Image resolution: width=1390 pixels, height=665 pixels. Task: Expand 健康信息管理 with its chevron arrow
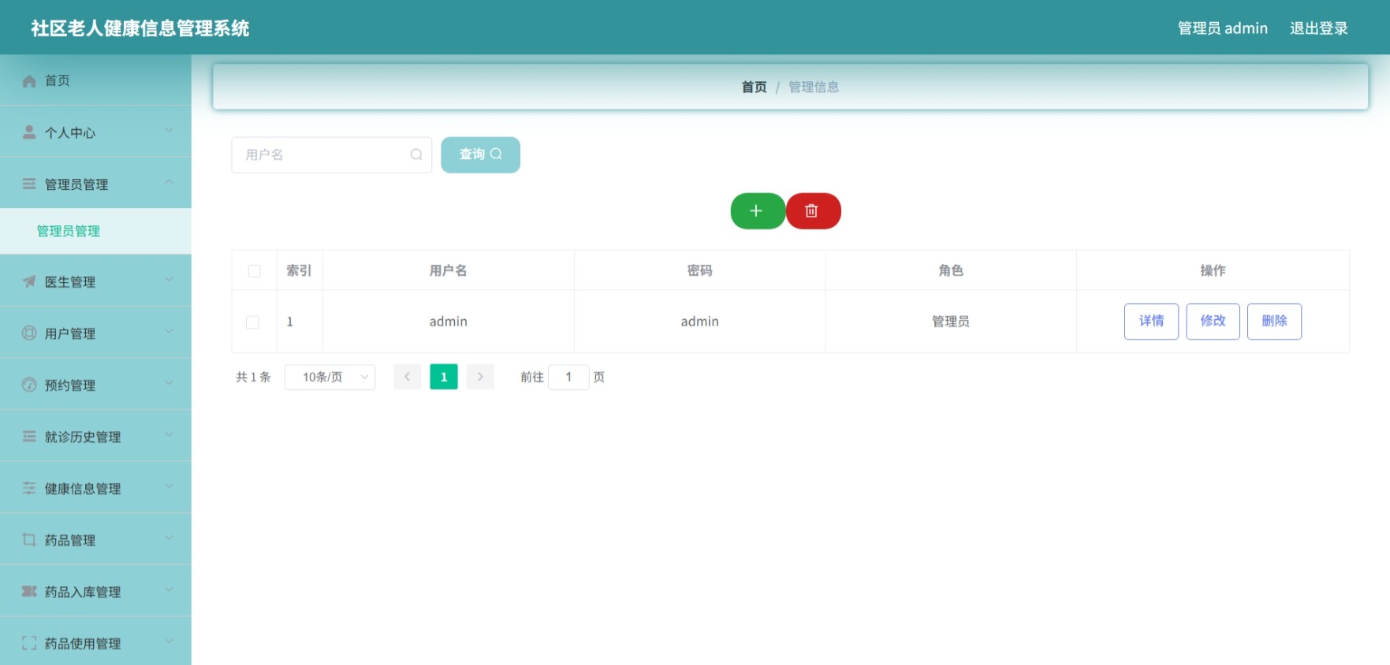169,486
